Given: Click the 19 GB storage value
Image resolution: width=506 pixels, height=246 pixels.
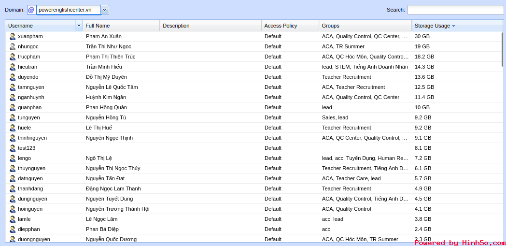Looking at the screenshot, I should click(x=422, y=46).
